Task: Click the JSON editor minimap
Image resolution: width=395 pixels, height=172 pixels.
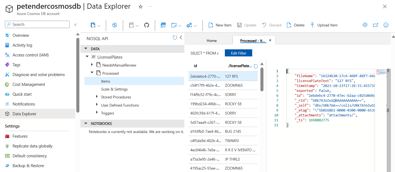Action: click(x=381, y=72)
